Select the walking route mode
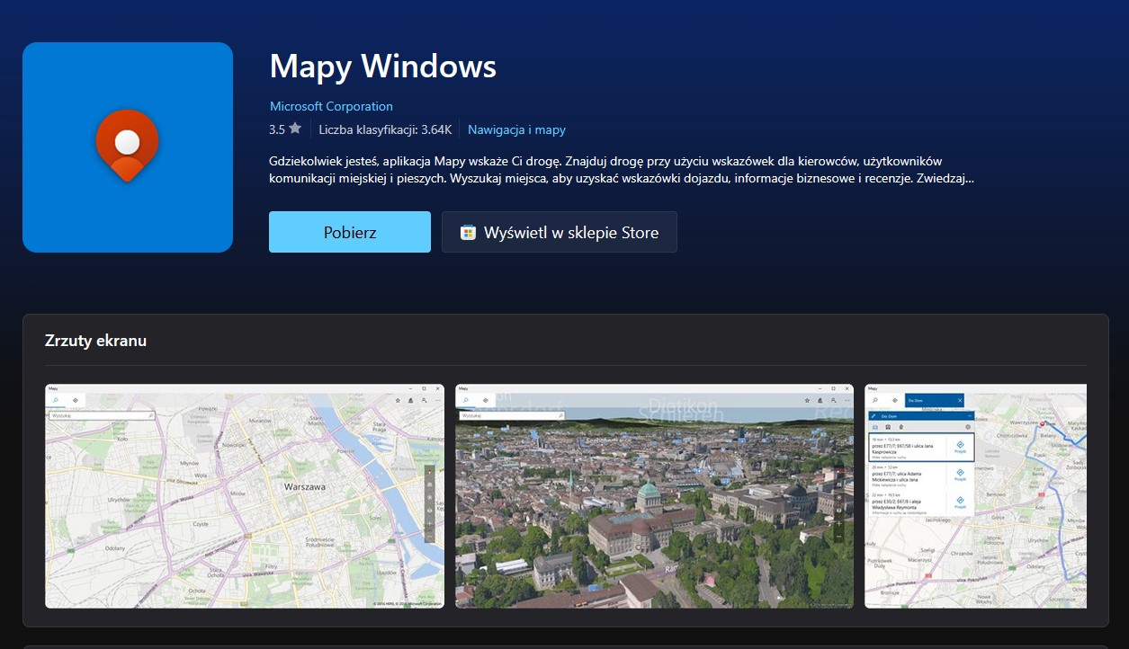Screen dimensions: 1129x649 [901, 427]
